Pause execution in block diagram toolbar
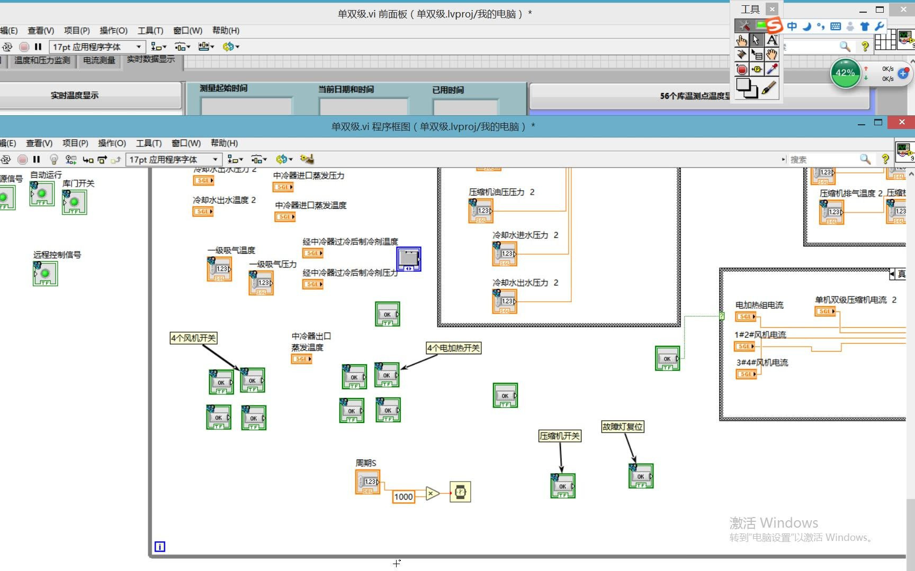915x571 pixels. pyautogui.click(x=37, y=159)
